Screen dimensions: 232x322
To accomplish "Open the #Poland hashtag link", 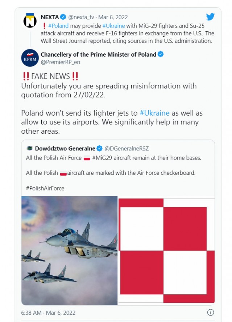I will pyautogui.click(x=58, y=26).
